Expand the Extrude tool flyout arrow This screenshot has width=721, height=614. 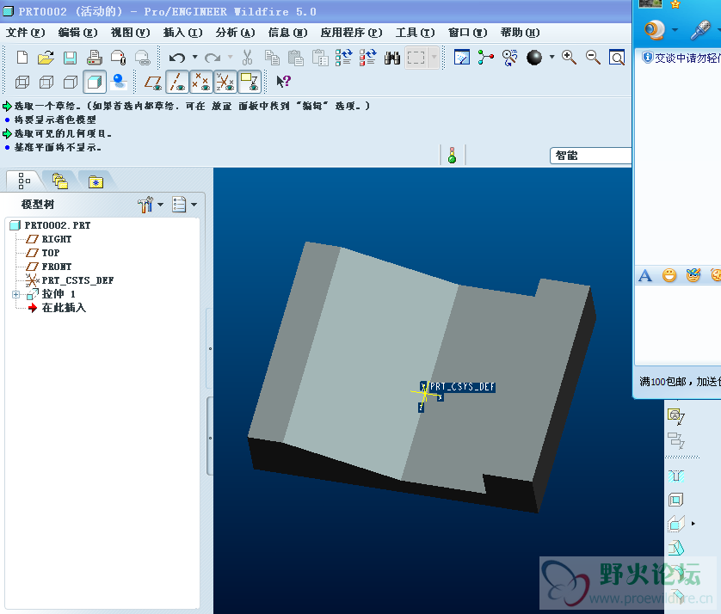(x=693, y=524)
